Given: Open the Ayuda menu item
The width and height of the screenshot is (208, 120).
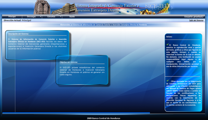Looking at the screenshot, I should click(72, 17).
